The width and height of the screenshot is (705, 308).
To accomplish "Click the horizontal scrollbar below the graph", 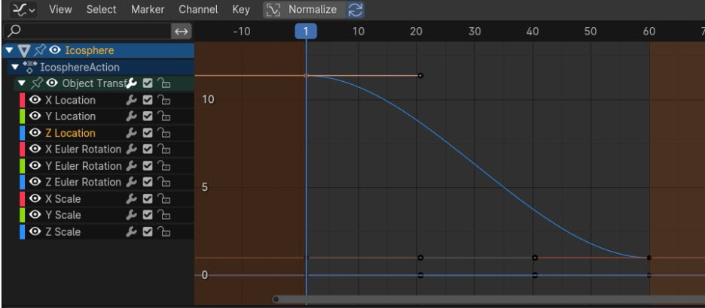I will [489, 300].
